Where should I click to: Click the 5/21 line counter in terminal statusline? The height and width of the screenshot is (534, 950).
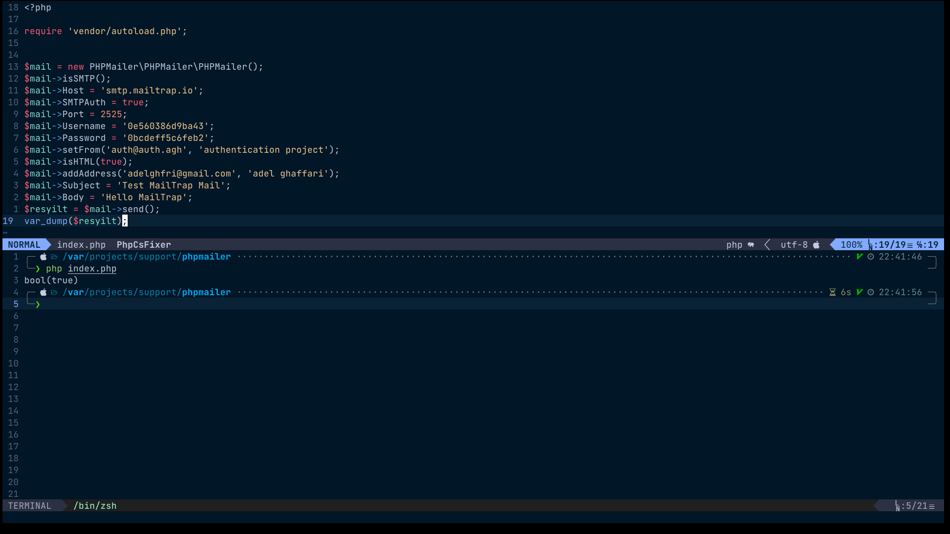coord(917,506)
